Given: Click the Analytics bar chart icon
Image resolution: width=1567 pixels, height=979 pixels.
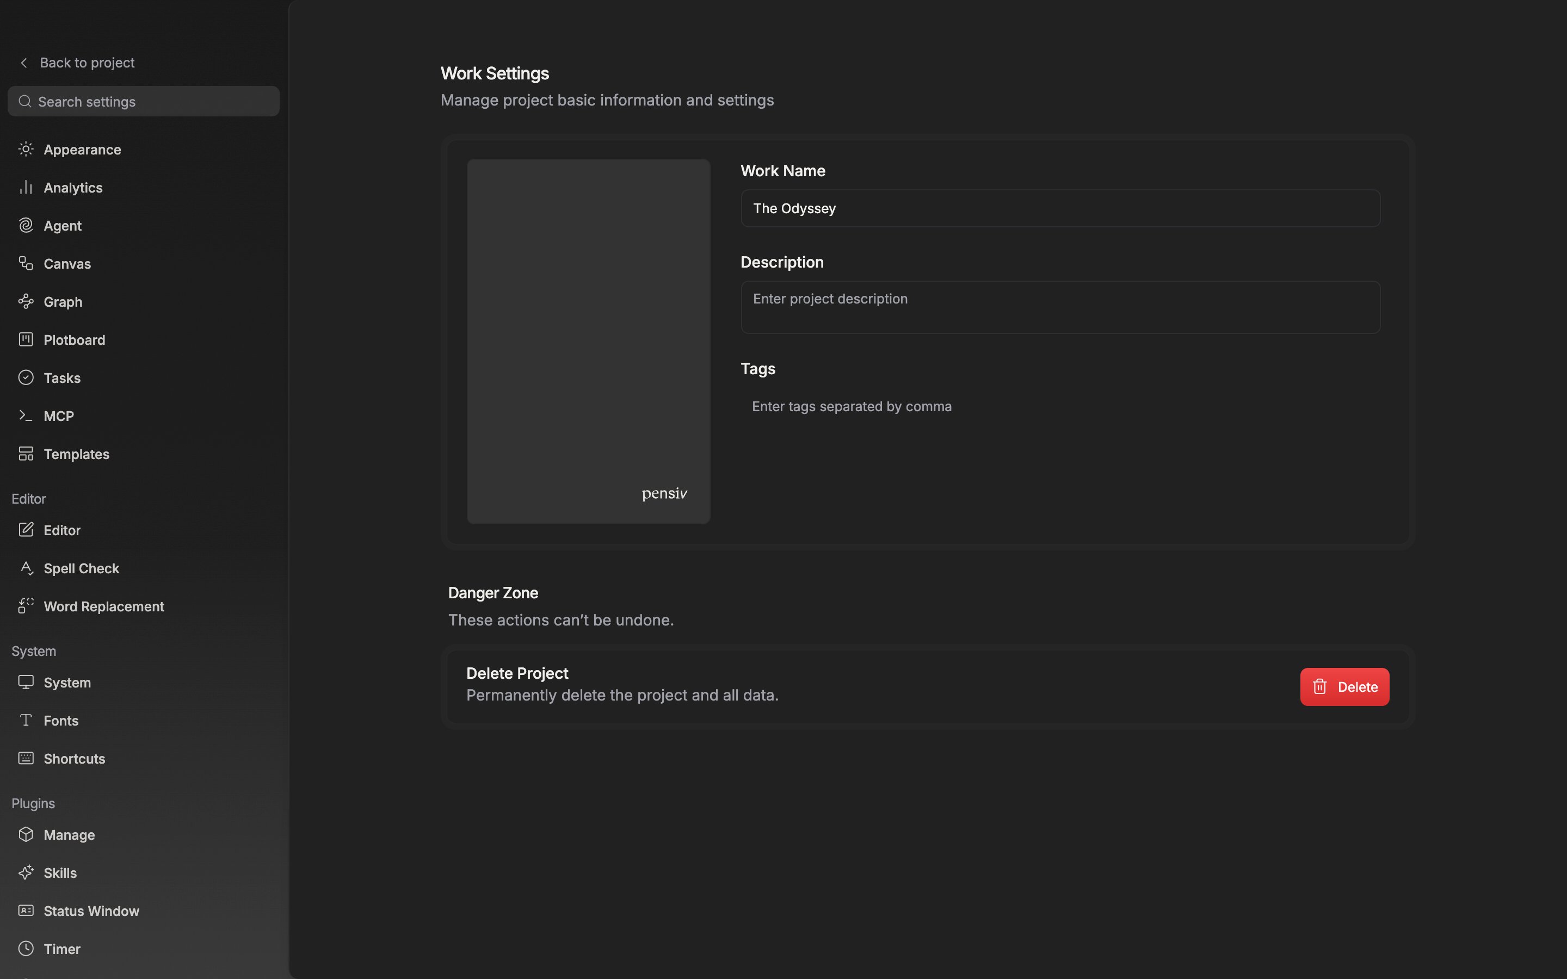Looking at the screenshot, I should (x=26, y=187).
